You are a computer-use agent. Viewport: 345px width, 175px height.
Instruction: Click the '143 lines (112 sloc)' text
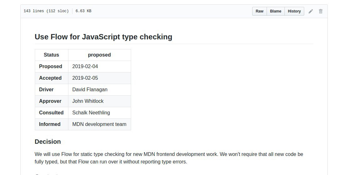tap(46, 11)
